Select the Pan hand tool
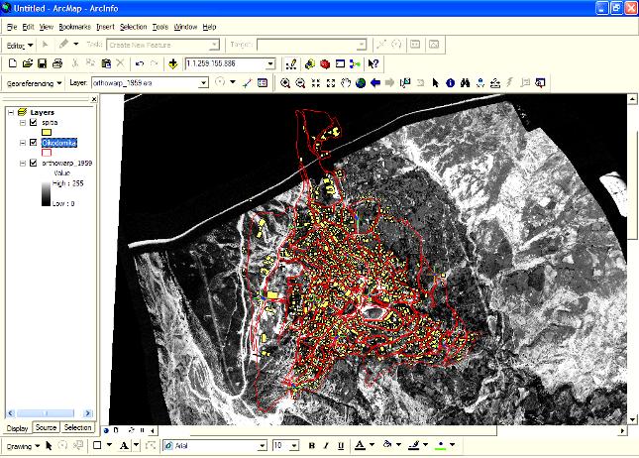 (x=346, y=83)
